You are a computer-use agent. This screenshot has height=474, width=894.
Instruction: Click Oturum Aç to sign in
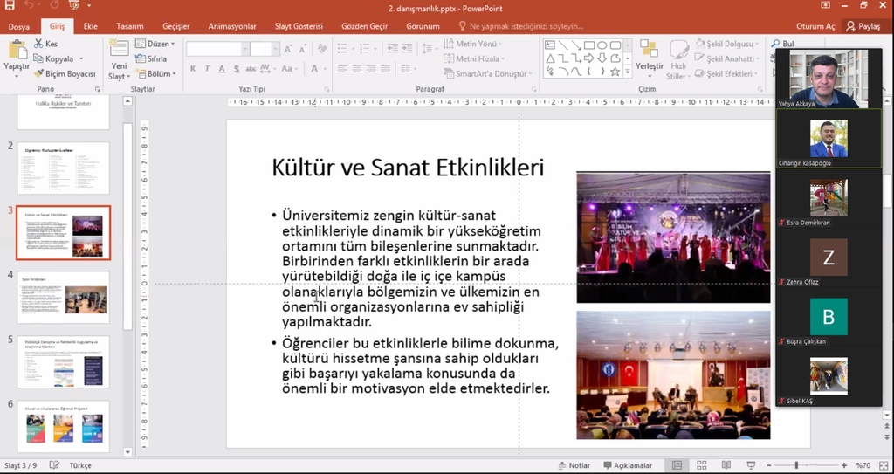click(x=818, y=26)
